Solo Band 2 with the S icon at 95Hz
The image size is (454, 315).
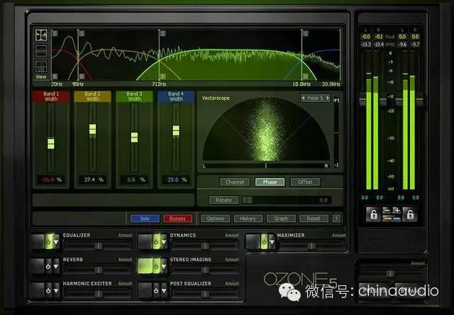82,33
